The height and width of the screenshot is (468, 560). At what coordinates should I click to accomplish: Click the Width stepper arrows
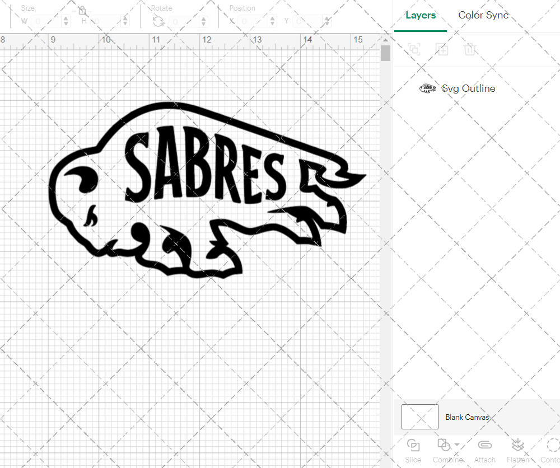point(66,21)
